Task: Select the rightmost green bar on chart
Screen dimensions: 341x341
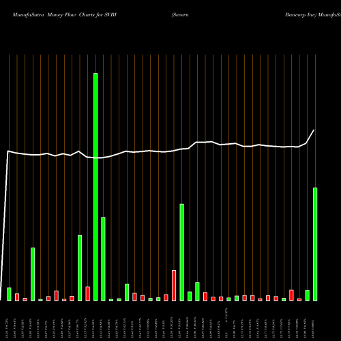Action: tap(315, 244)
